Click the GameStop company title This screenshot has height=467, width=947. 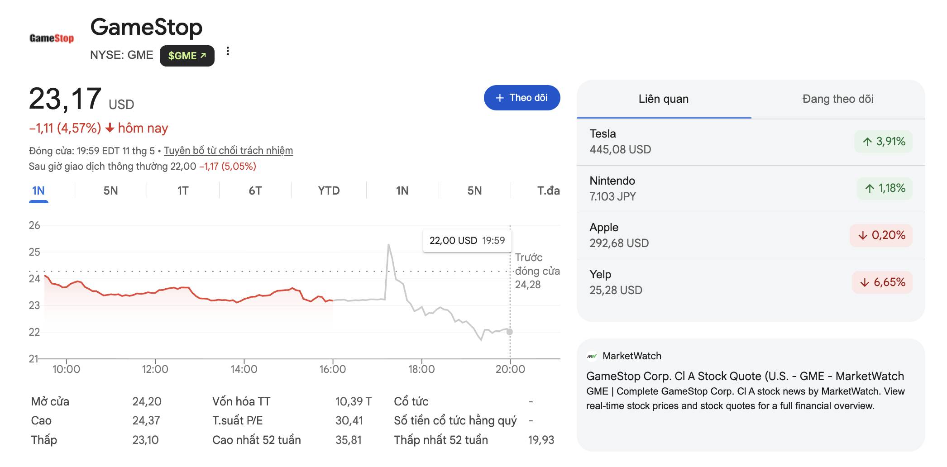[x=146, y=27]
